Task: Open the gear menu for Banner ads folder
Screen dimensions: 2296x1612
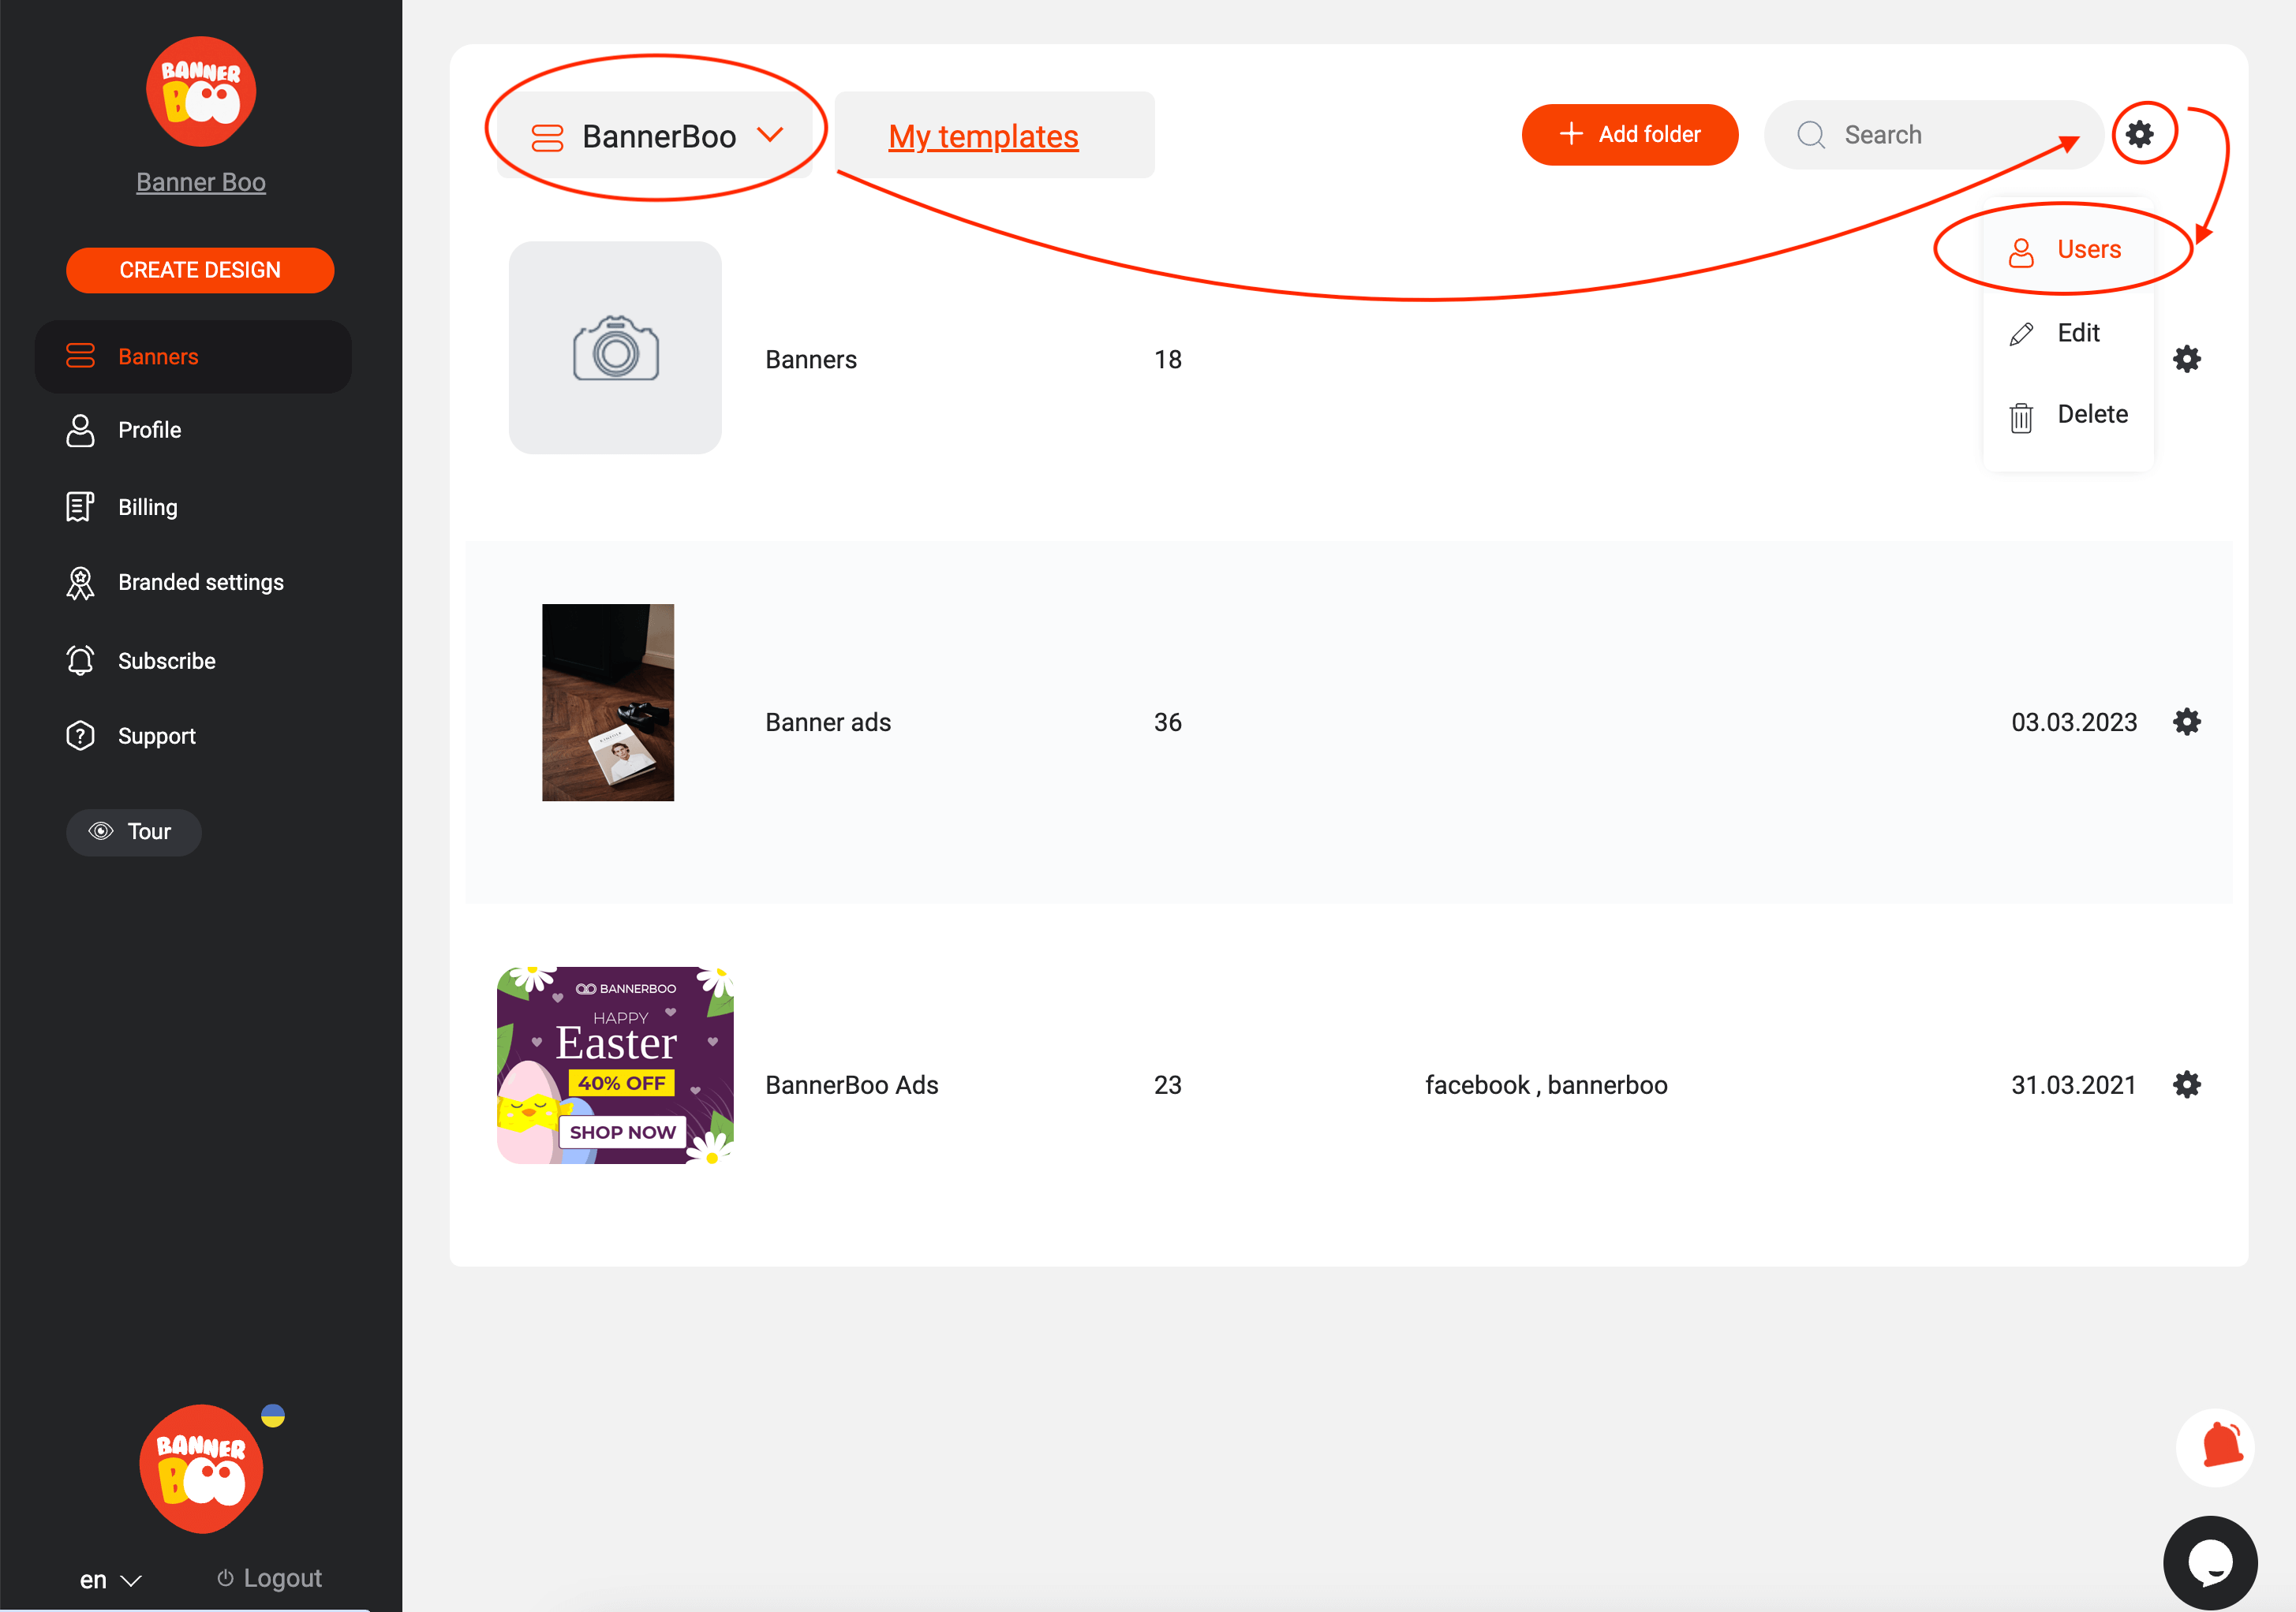Action: point(2187,722)
